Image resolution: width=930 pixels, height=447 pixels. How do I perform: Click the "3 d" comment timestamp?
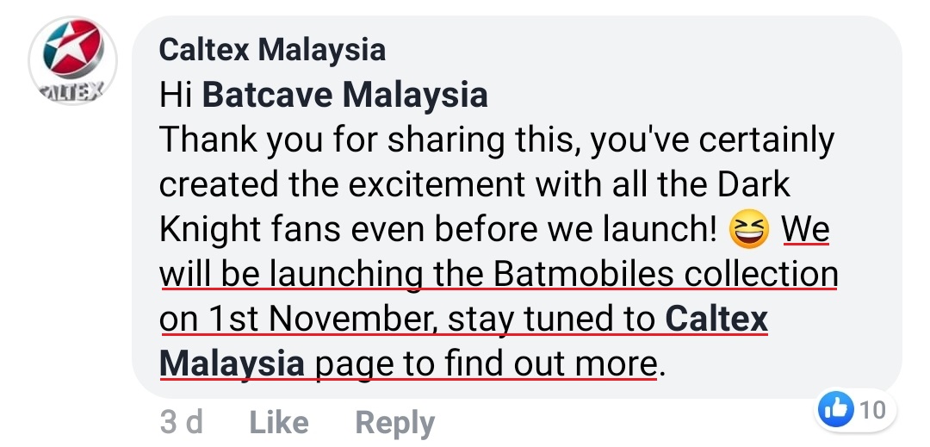coord(182,423)
